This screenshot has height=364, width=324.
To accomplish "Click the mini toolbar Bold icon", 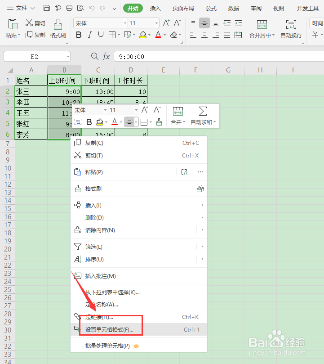I will pos(89,122).
